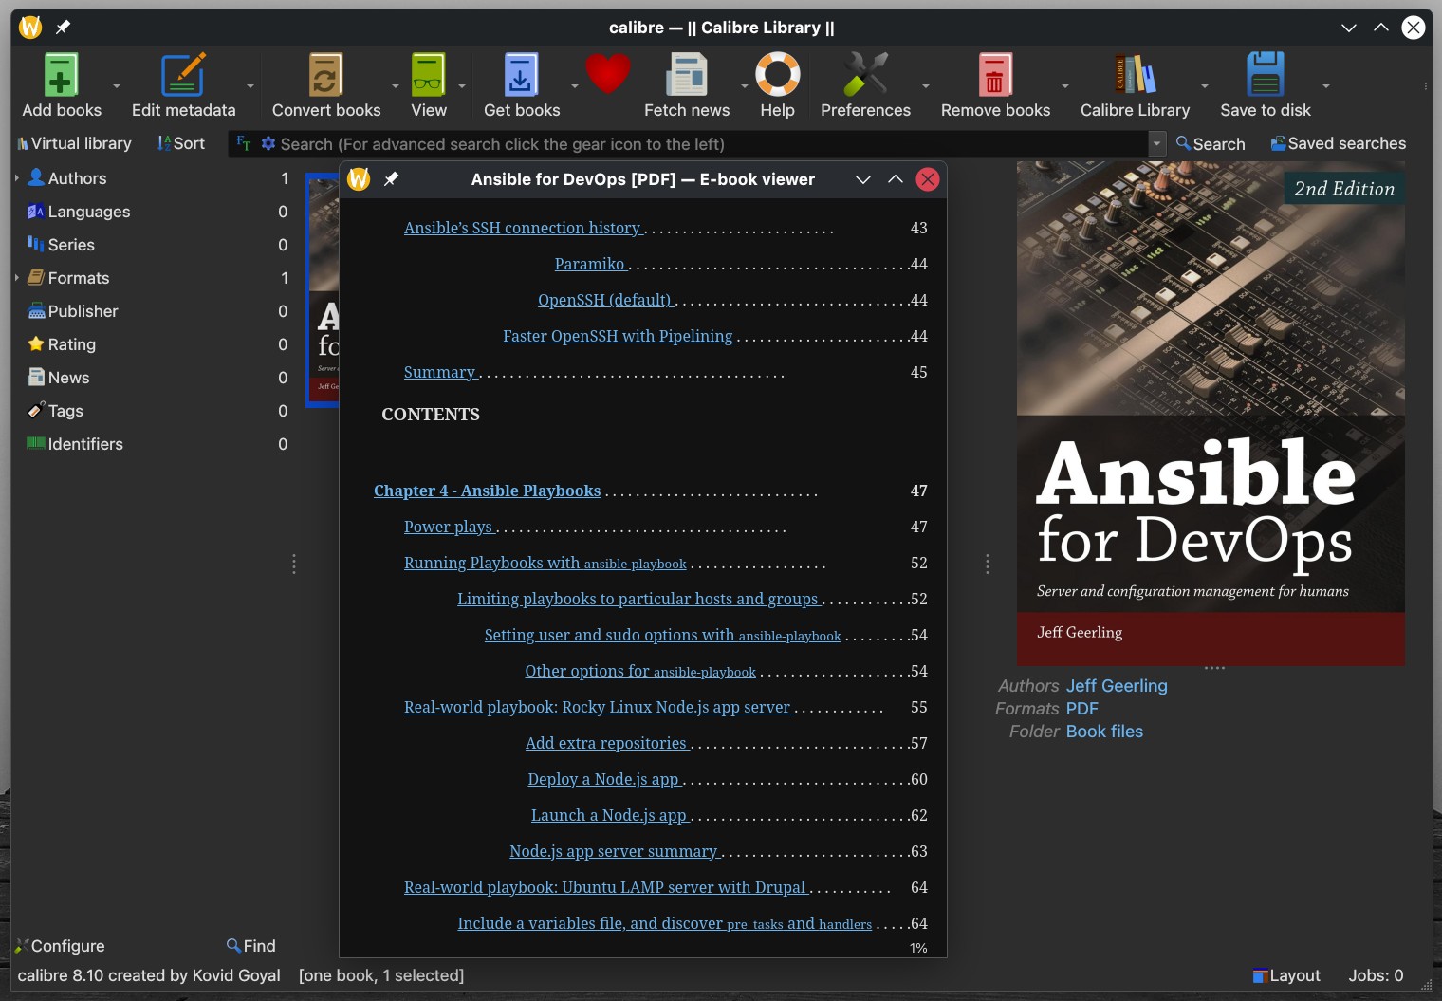Screen dimensions: 1442x1001
Task: Select the book cover in grid view
Action: pos(324,289)
